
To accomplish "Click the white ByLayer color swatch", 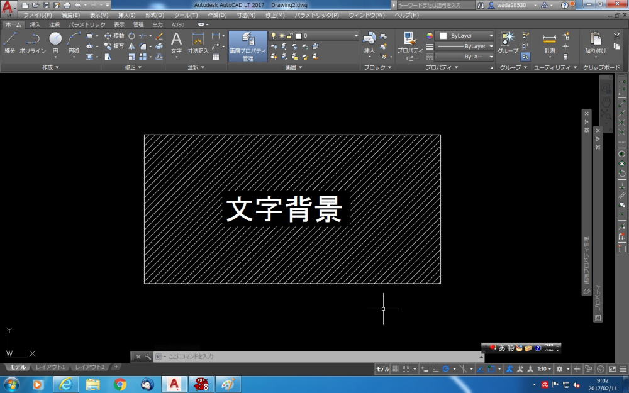I will pyautogui.click(x=443, y=36).
